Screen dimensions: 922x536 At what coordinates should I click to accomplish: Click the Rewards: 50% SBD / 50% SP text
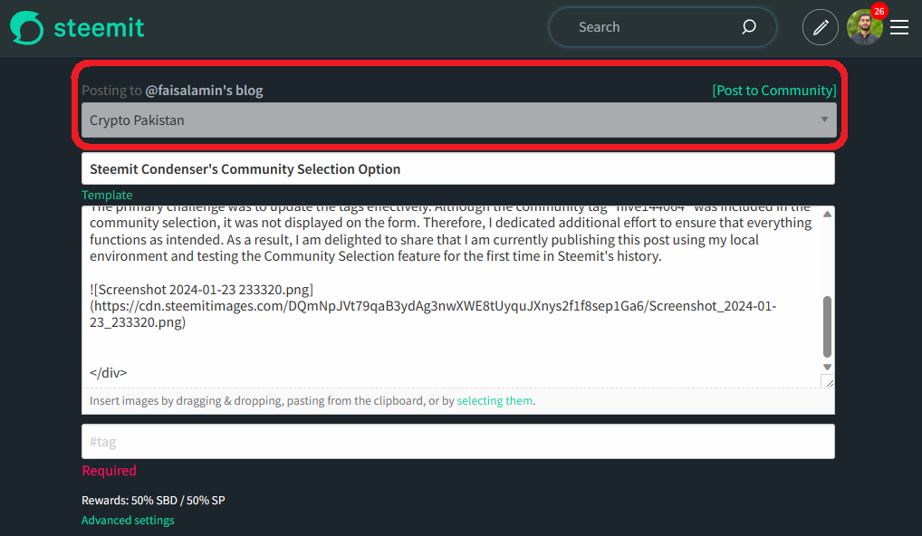(x=153, y=500)
